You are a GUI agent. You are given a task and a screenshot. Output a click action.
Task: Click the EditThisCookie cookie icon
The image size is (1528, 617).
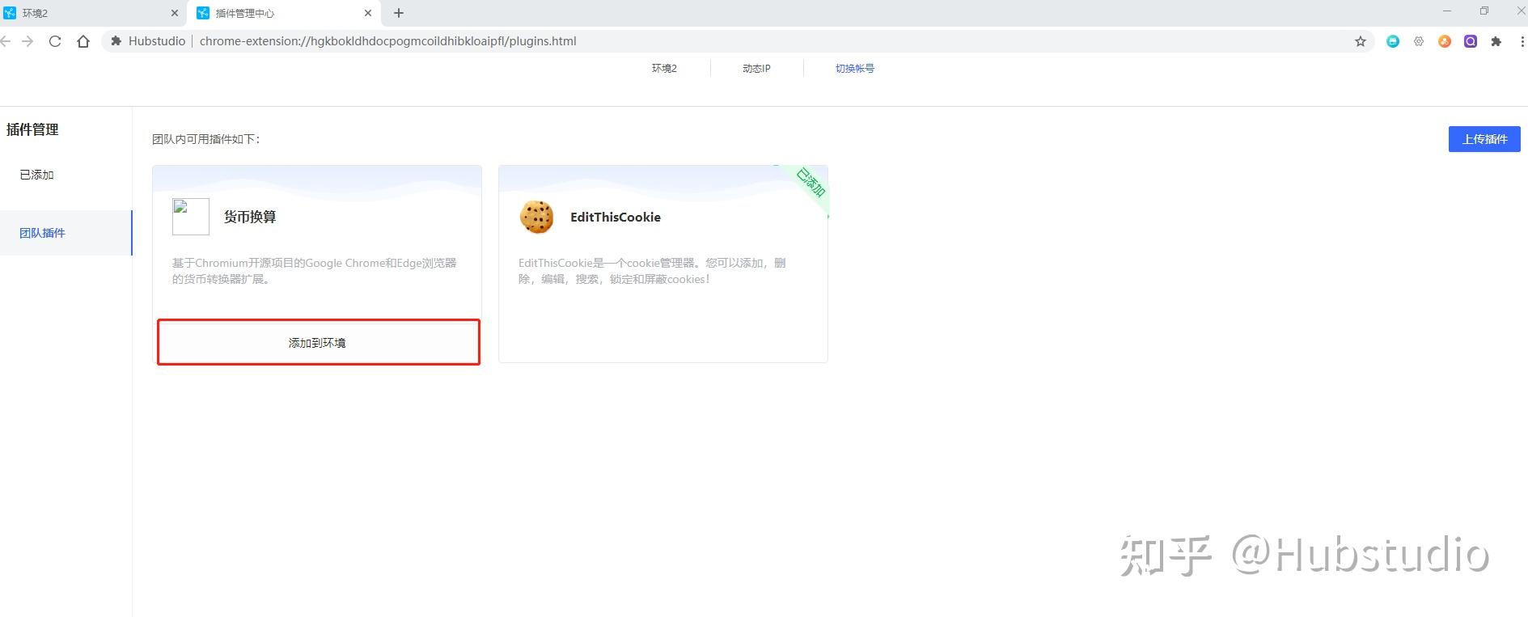pos(536,217)
